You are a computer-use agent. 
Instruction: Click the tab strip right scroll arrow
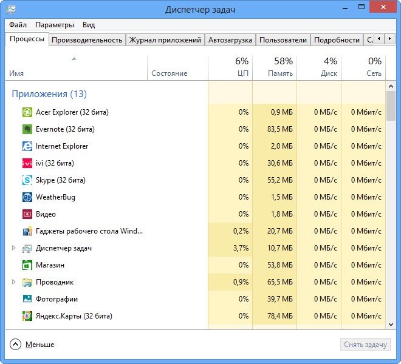[389, 39]
